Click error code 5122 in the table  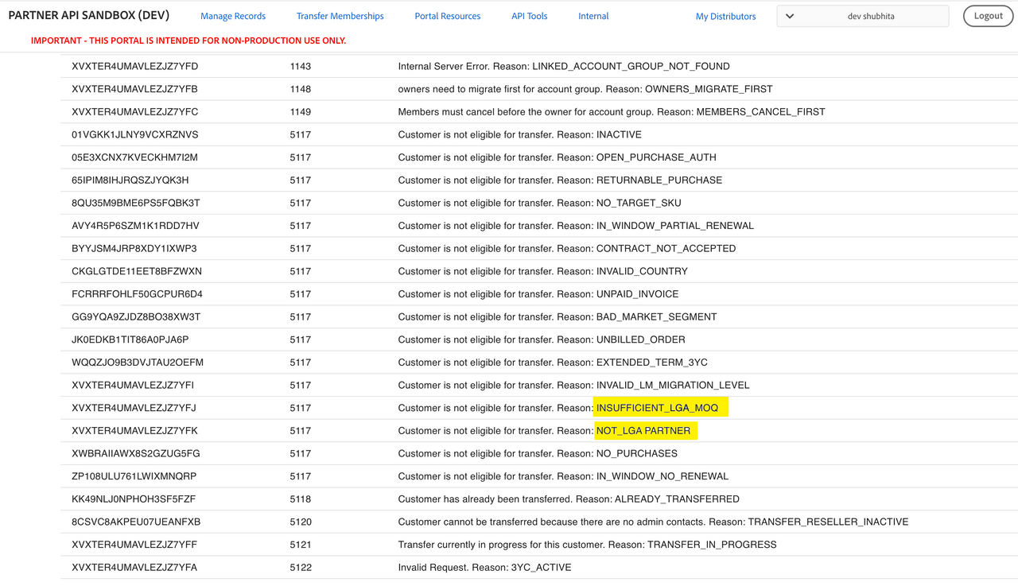point(301,568)
